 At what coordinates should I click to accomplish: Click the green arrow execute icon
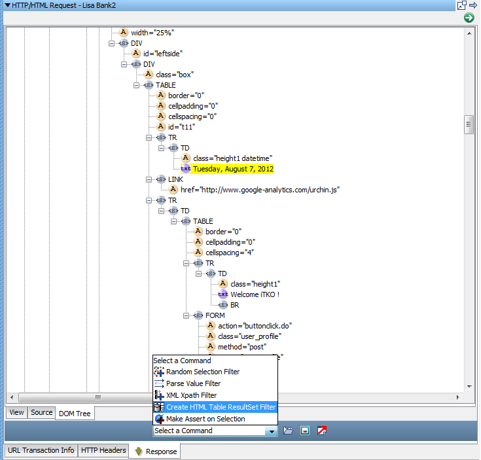pos(469,18)
